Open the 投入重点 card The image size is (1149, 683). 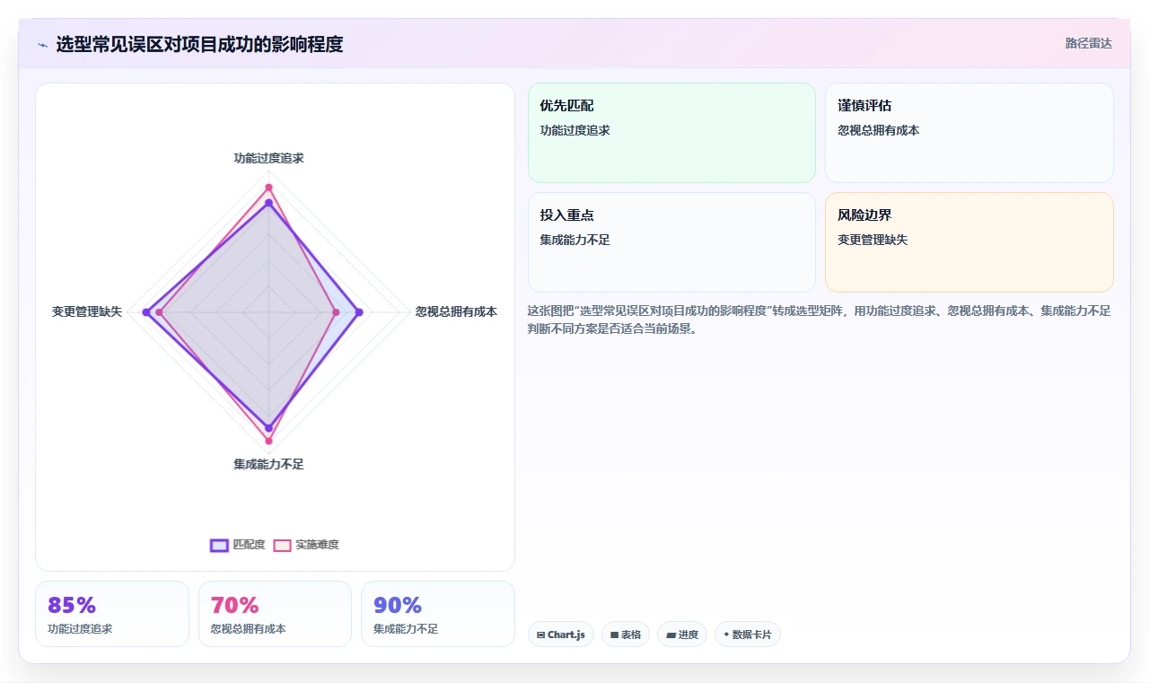tap(671, 242)
